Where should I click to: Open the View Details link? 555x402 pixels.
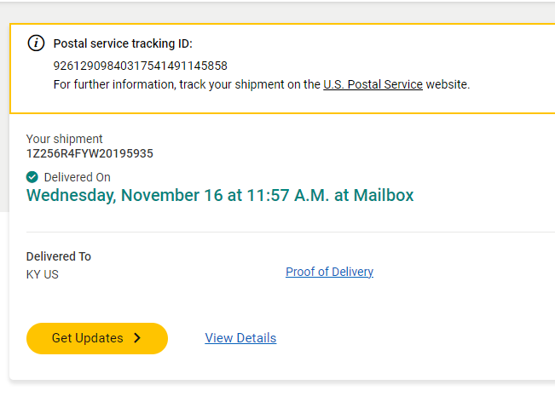coord(240,338)
